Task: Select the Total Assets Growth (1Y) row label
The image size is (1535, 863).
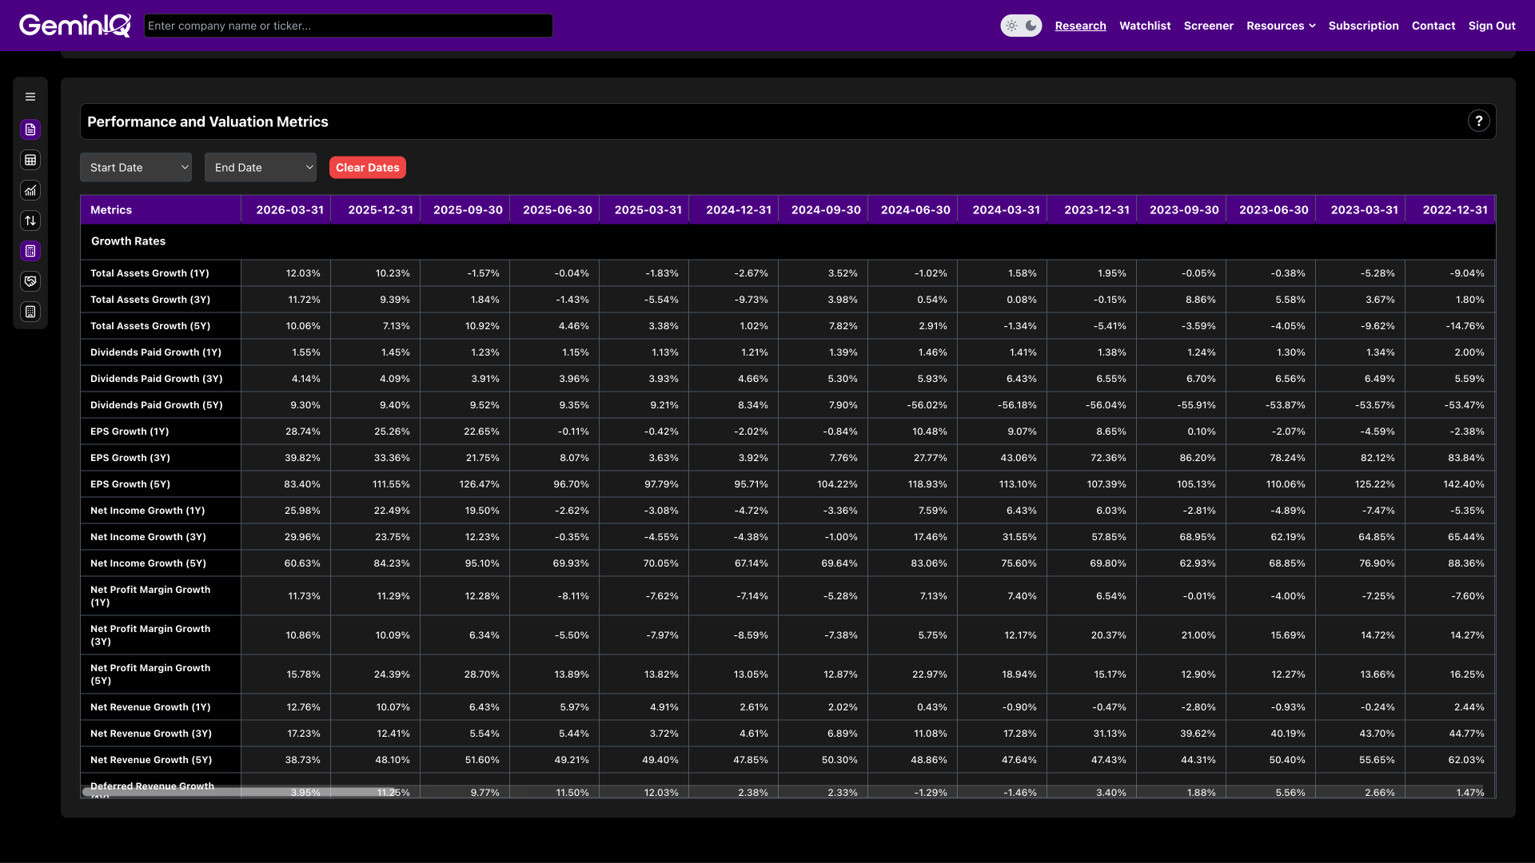Action: tap(150, 272)
